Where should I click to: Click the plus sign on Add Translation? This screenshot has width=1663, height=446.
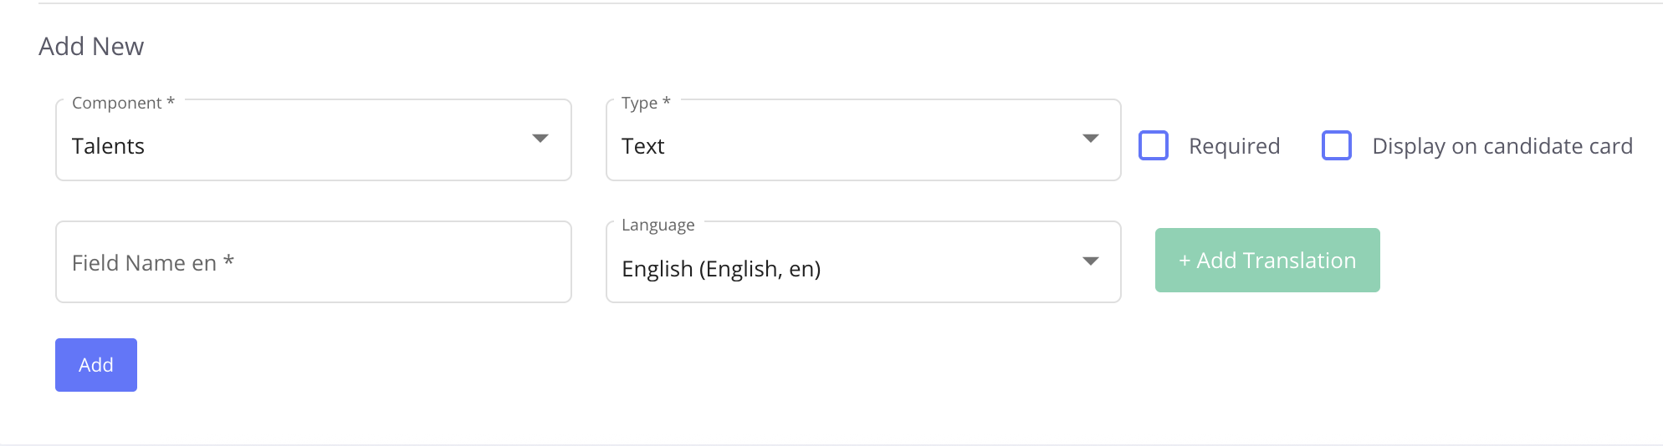[x=1184, y=261]
